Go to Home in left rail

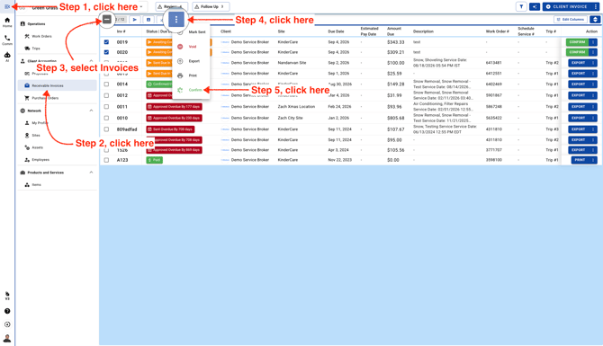tap(7, 22)
